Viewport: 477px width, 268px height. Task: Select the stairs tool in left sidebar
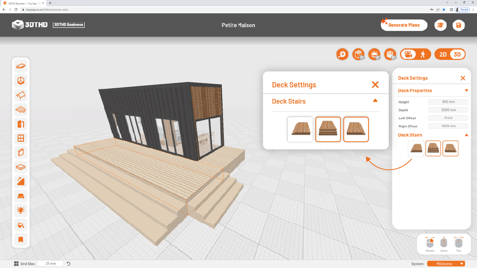coord(21,181)
